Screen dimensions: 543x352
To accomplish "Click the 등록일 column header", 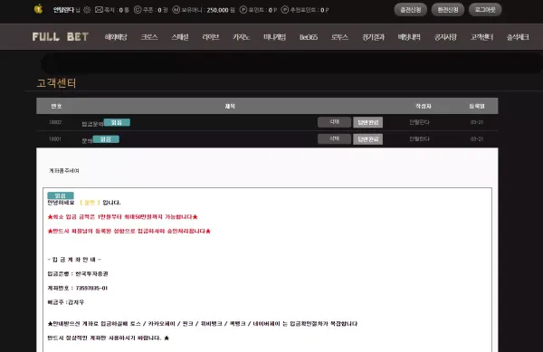I will (477, 106).
